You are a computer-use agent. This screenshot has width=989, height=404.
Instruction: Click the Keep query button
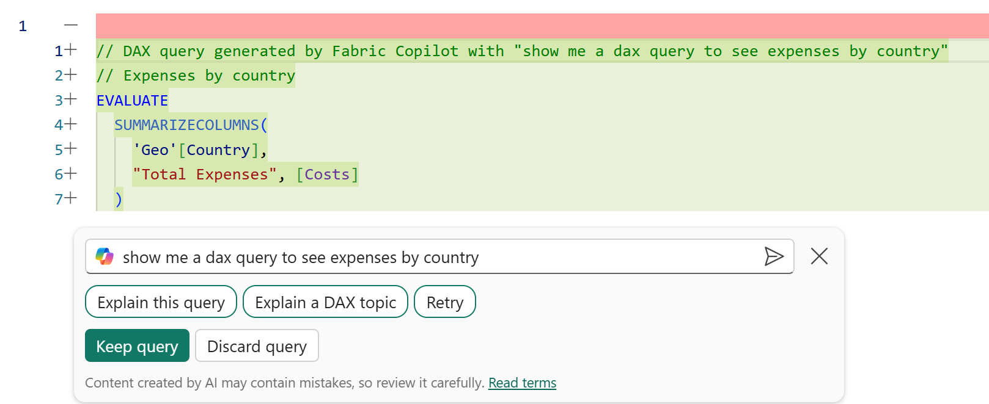137,346
